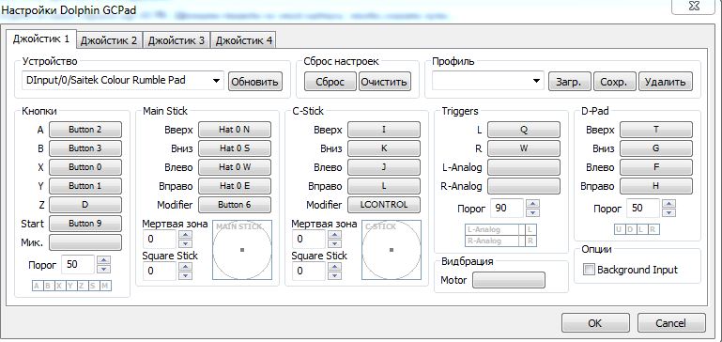Remap D-Pad Вниз mapped to G
This screenshot has width=722, height=342.
656,148
